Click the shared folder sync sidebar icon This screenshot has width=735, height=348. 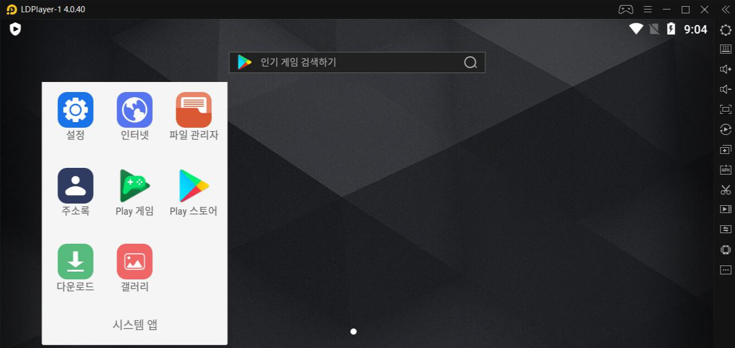click(726, 229)
